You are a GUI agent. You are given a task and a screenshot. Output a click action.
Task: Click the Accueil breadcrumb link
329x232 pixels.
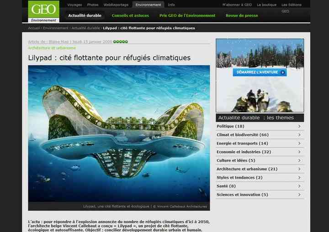click(x=34, y=28)
